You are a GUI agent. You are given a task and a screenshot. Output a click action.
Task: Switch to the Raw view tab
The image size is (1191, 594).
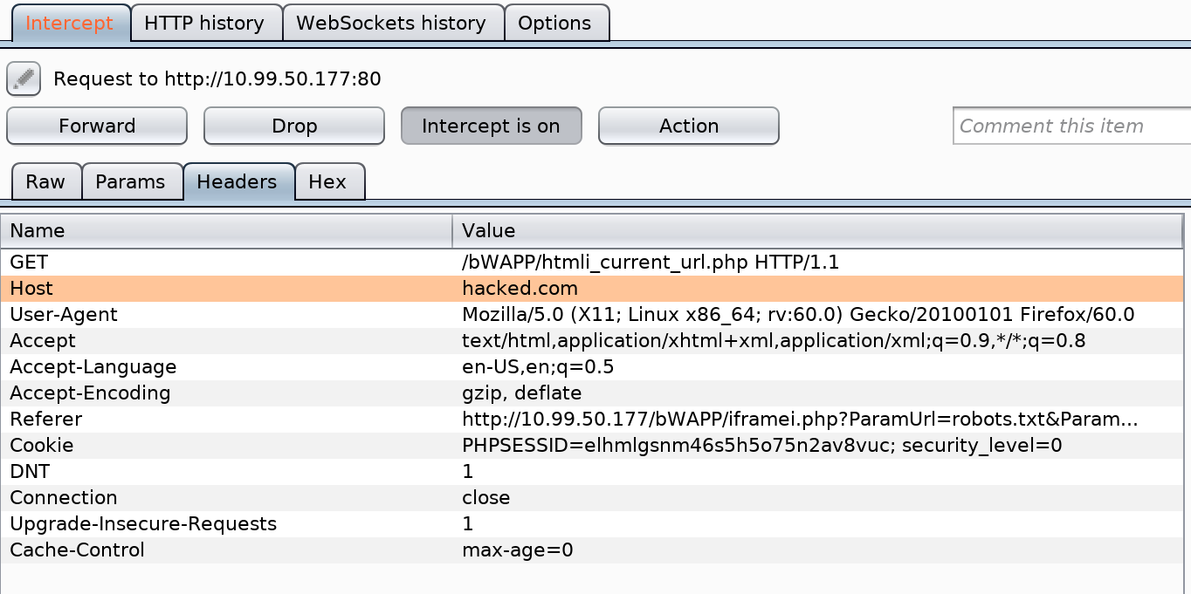[x=45, y=181]
